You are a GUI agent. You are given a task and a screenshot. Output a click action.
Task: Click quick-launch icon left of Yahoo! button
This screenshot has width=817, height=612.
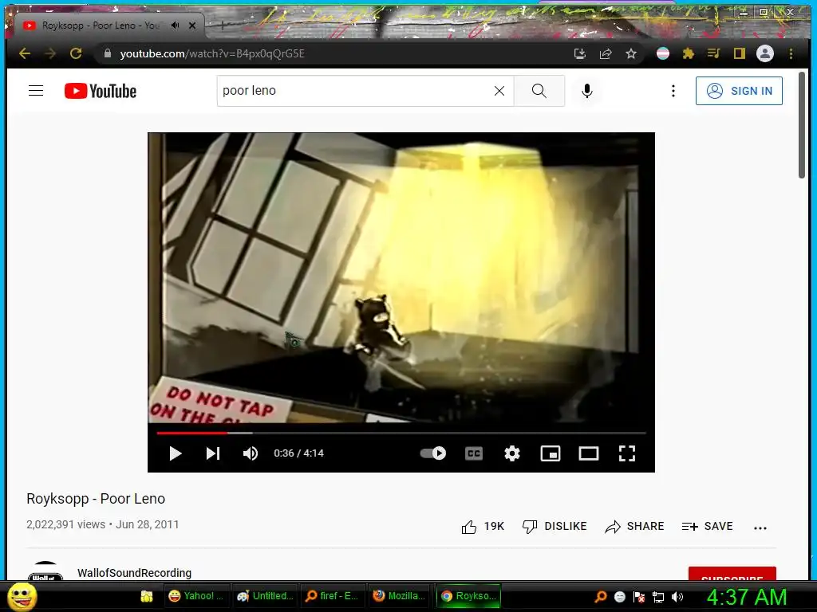click(147, 596)
